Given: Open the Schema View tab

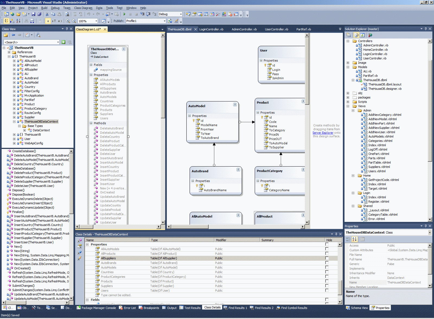Looking at the screenshot, I should click(357, 308).
